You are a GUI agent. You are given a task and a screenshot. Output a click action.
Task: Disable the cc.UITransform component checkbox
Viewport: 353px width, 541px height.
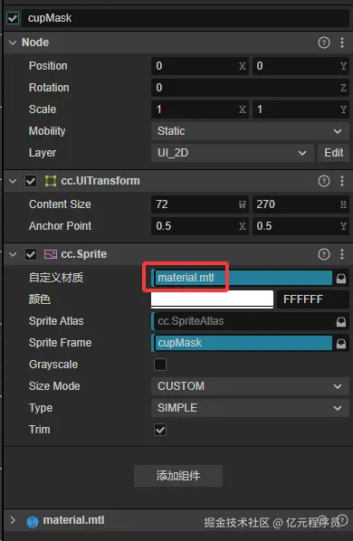[31, 181]
